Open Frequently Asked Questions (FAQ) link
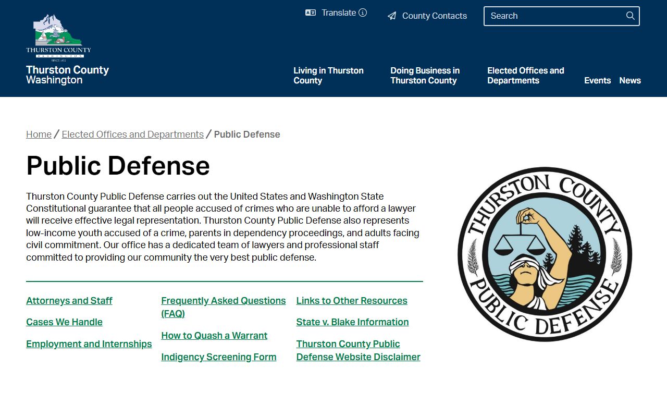The width and height of the screenshot is (667, 417). click(224, 307)
